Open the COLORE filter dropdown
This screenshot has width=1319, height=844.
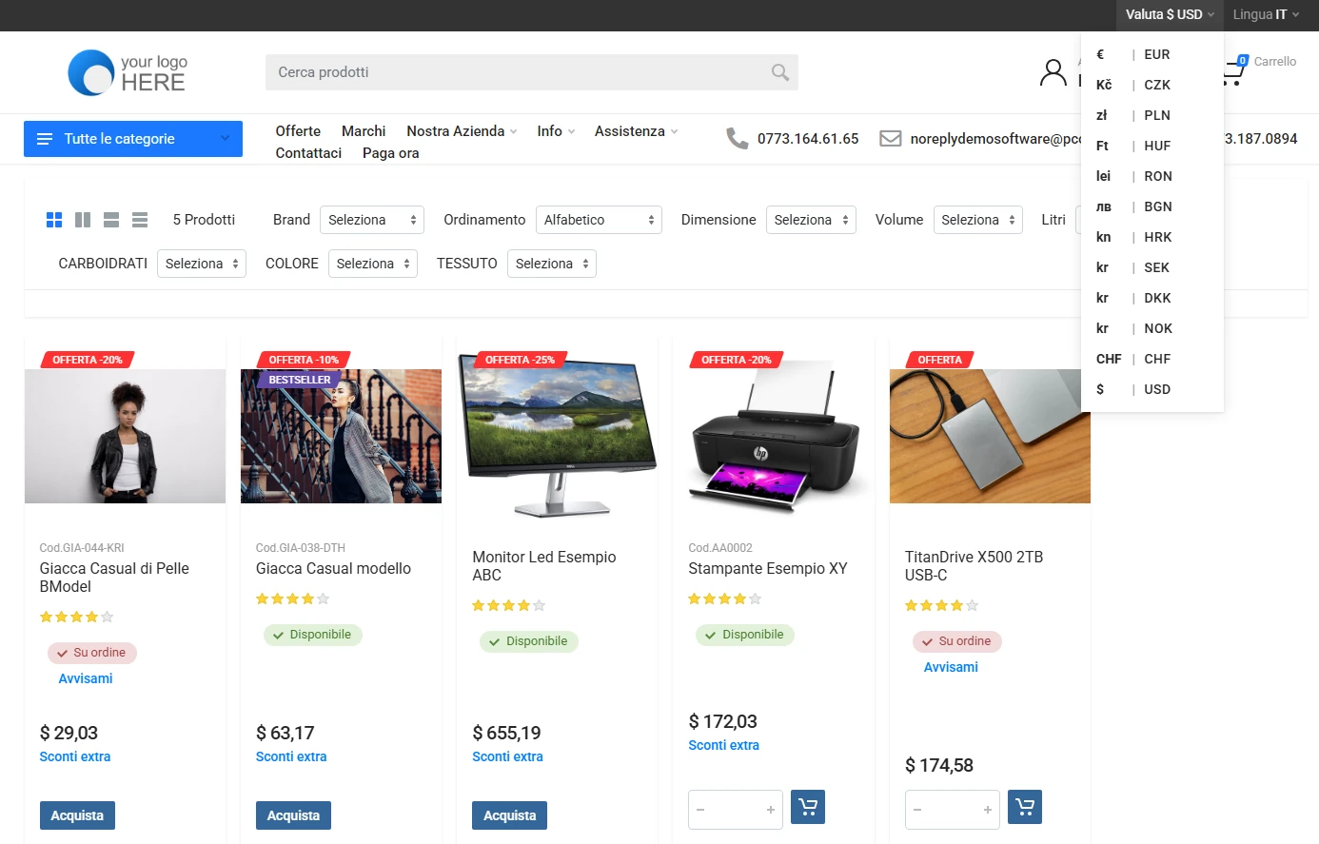[x=373, y=264]
